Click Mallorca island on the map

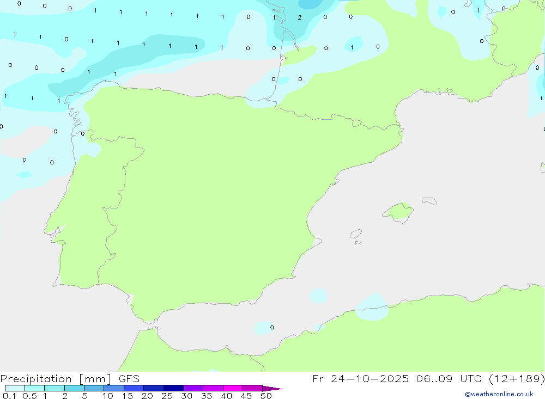398,212
